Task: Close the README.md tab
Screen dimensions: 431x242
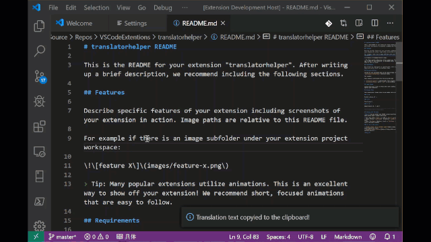Action: [x=223, y=23]
